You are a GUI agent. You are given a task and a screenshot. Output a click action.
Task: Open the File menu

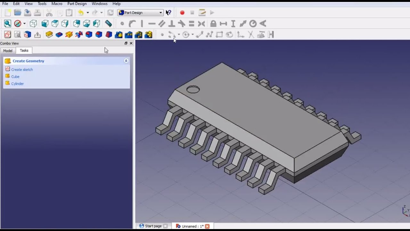click(x=5, y=4)
